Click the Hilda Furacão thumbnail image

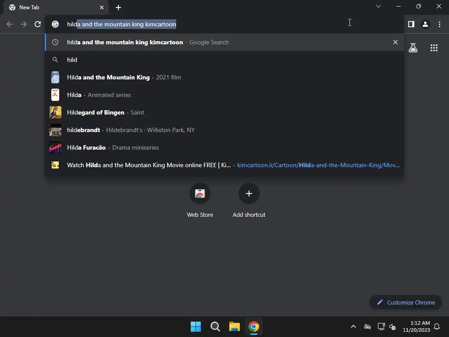[55, 147]
